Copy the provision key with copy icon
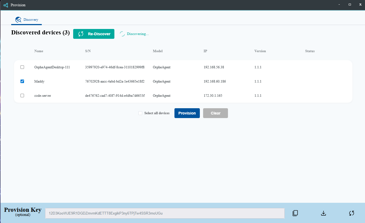Screen dimensions: 365x223 point(295,213)
